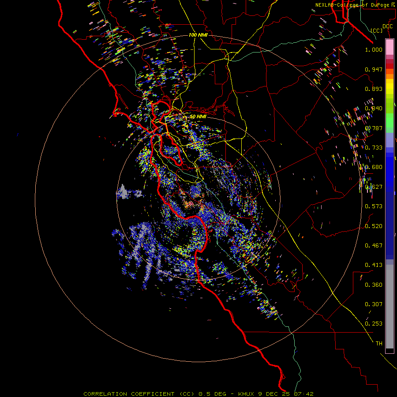Click the 50 NMI range ring label

click(x=198, y=117)
